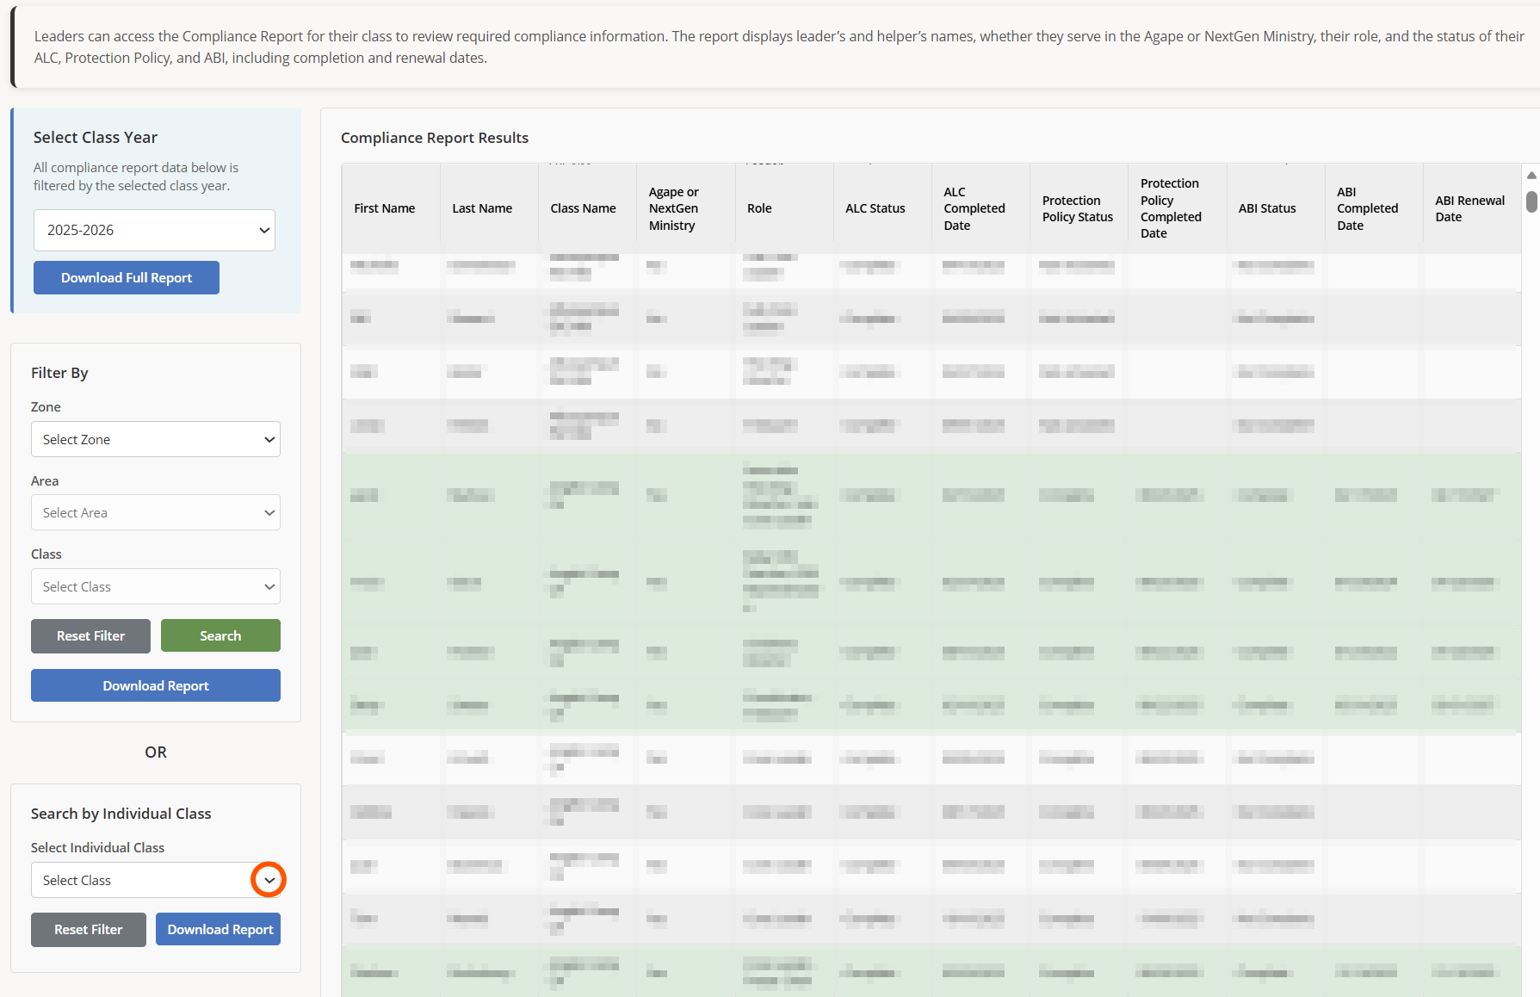The image size is (1540, 997).
Task: Click the table scrollbar up arrow
Action: 1531,175
